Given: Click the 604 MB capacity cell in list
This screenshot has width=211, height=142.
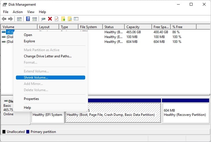Looking at the screenshot, I should tap(132, 42).
